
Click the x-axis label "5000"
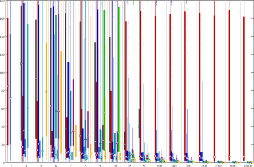pos(233,166)
